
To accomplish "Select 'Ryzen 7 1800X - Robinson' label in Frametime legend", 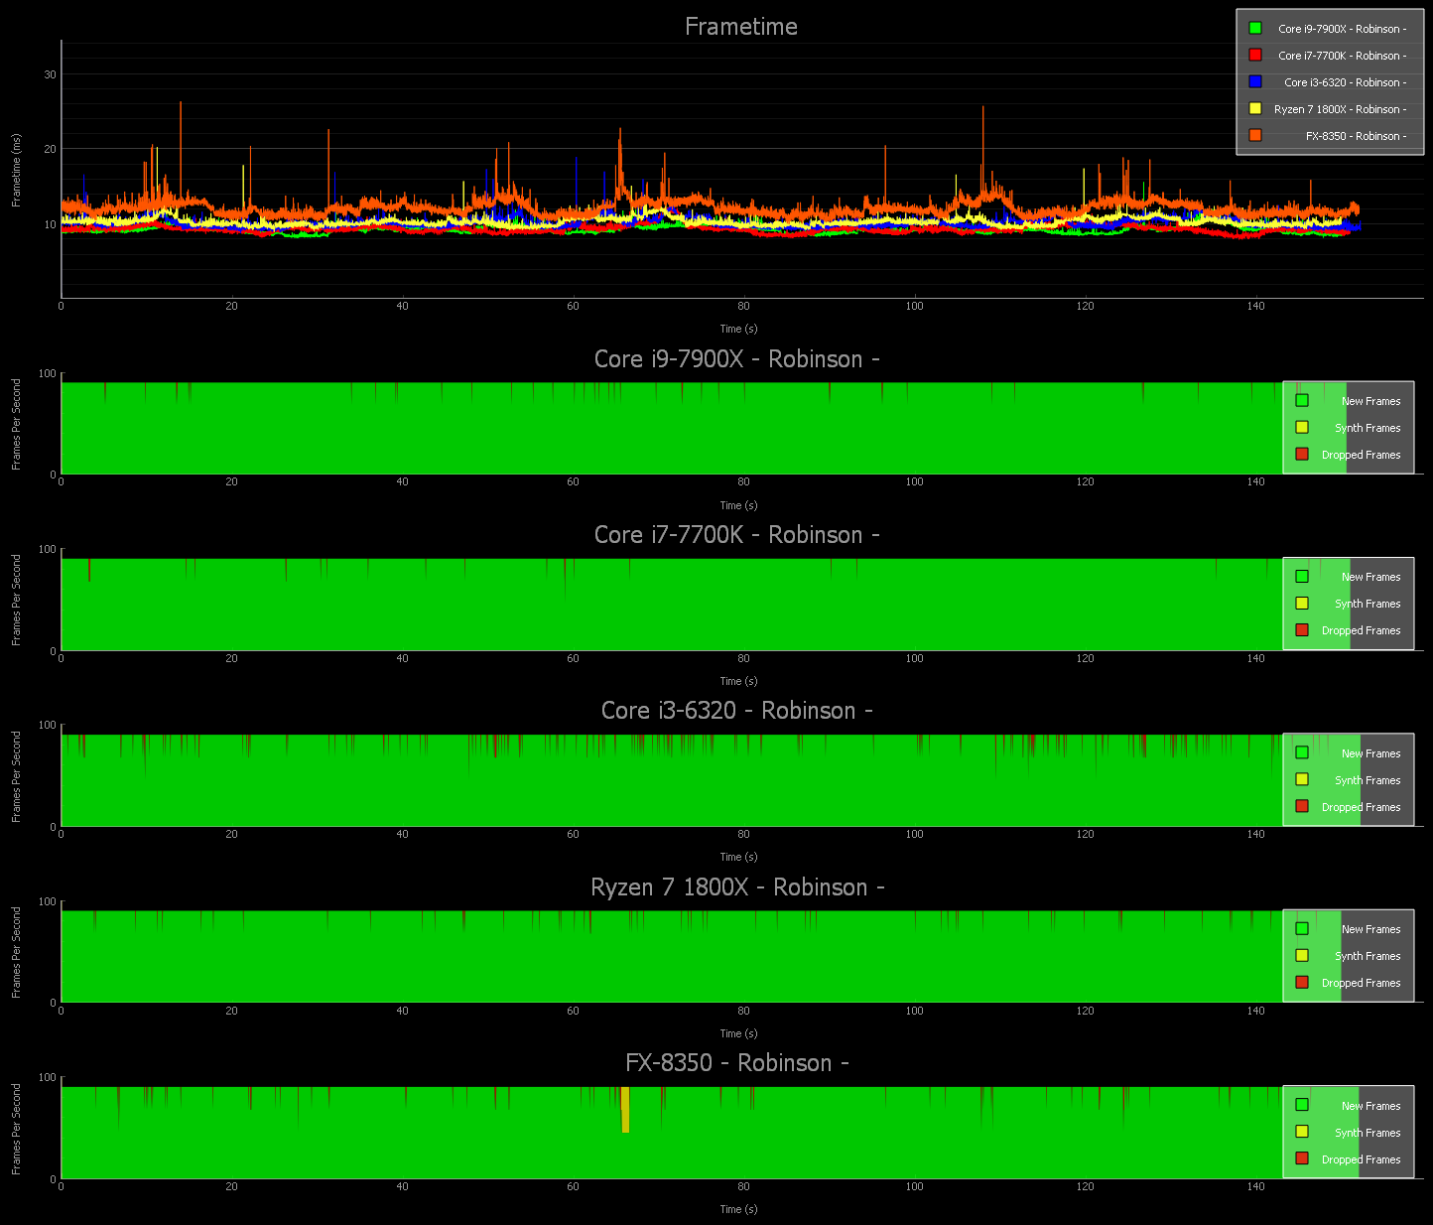I will (x=1340, y=109).
